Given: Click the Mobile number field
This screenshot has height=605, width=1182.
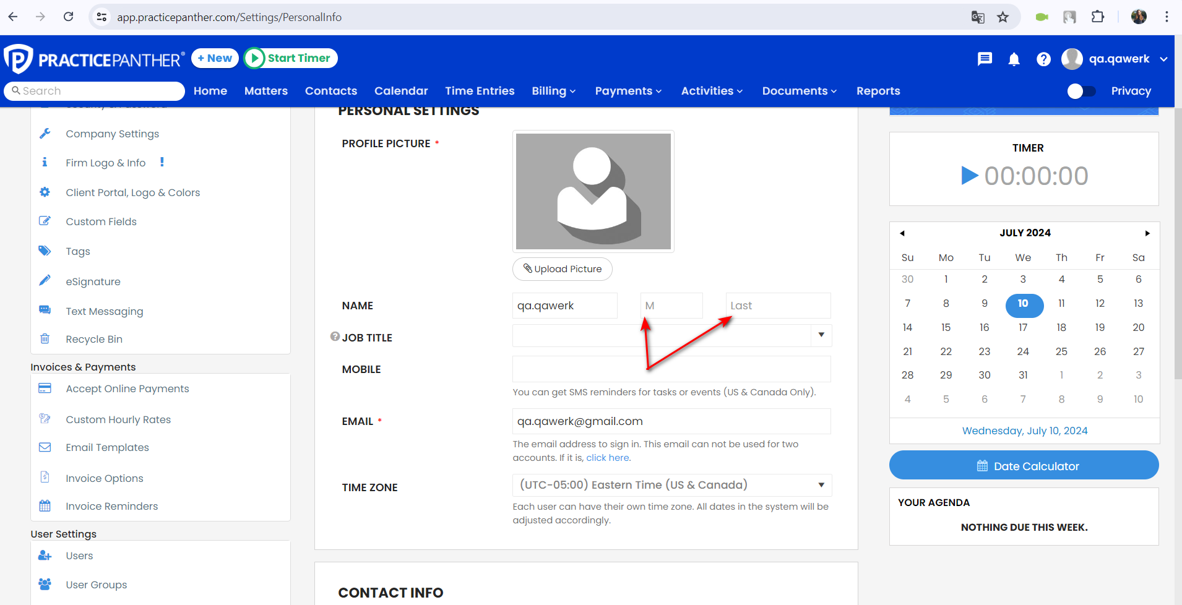Looking at the screenshot, I should (671, 369).
